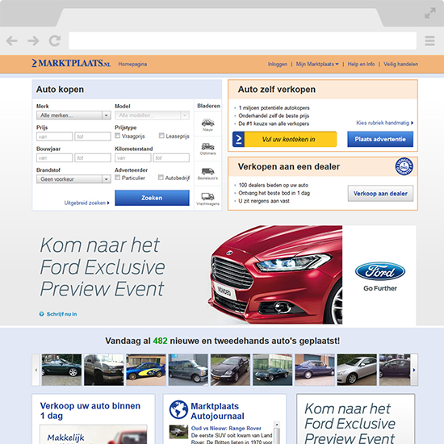Tick the Leaseprijs checkbox
The height and width of the screenshot is (444, 444).
pyautogui.click(x=161, y=136)
